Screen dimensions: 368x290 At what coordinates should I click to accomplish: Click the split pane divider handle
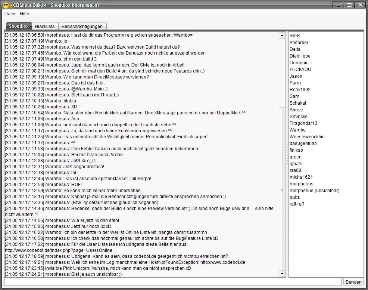287,155
